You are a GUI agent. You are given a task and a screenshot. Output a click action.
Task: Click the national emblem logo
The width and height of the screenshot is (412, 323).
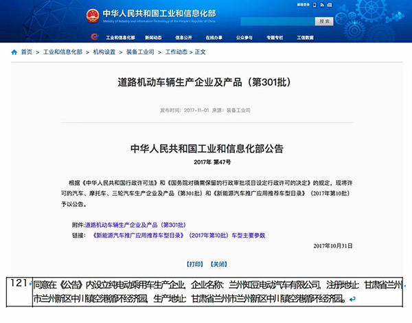click(x=93, y=16)
